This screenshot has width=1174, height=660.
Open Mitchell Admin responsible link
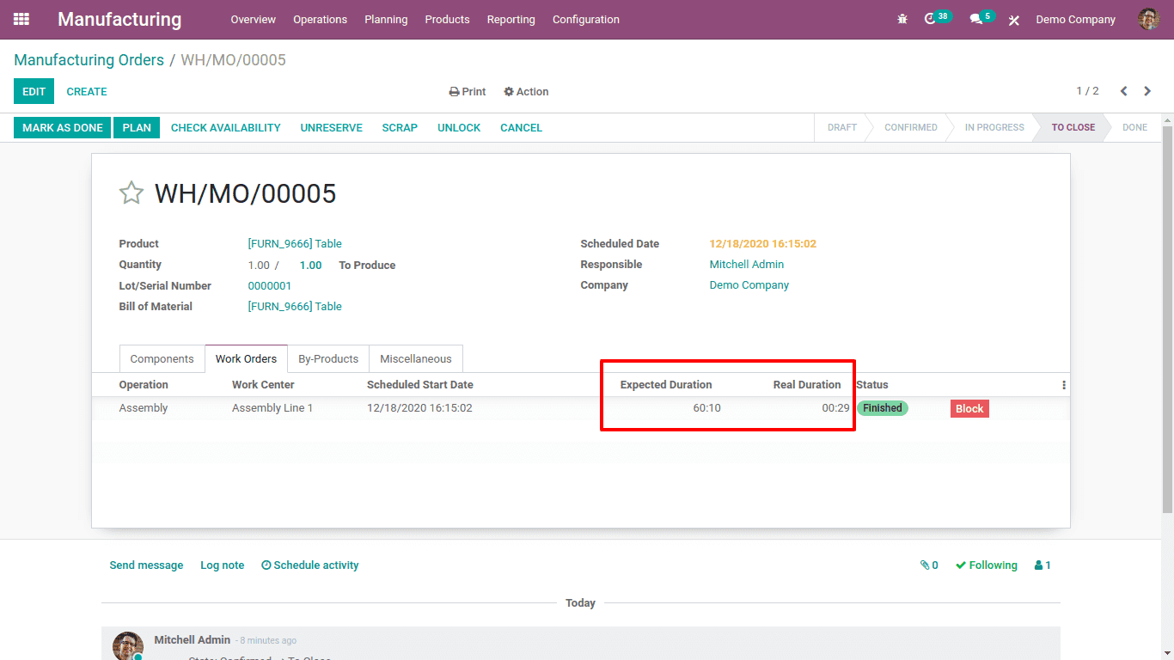747,265
